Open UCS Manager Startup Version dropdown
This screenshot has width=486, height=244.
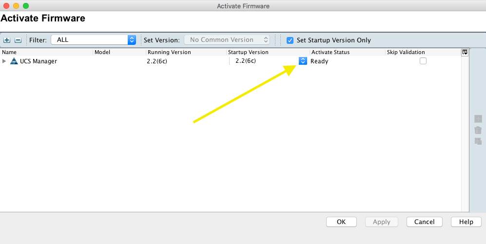tap(303, 61)
